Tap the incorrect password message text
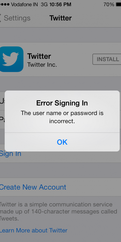Screen dimensions: 121x242 click(62, 117)
